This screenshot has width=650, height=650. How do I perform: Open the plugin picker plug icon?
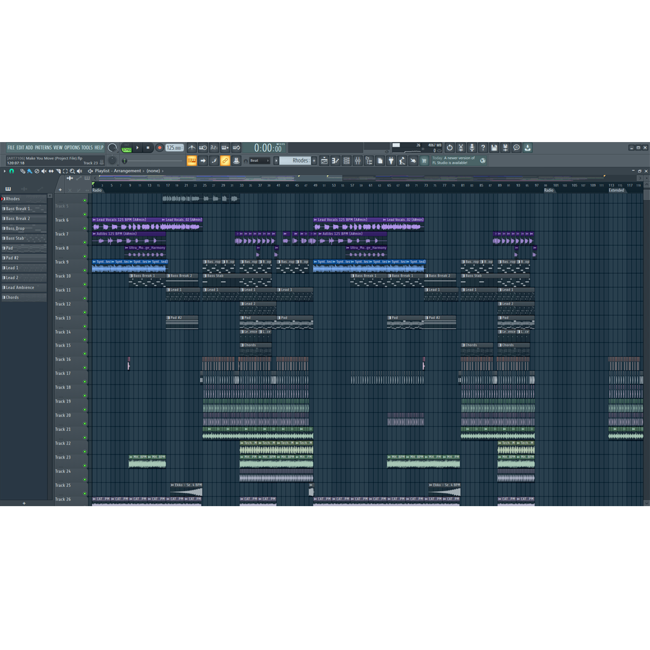coord(391,161)
